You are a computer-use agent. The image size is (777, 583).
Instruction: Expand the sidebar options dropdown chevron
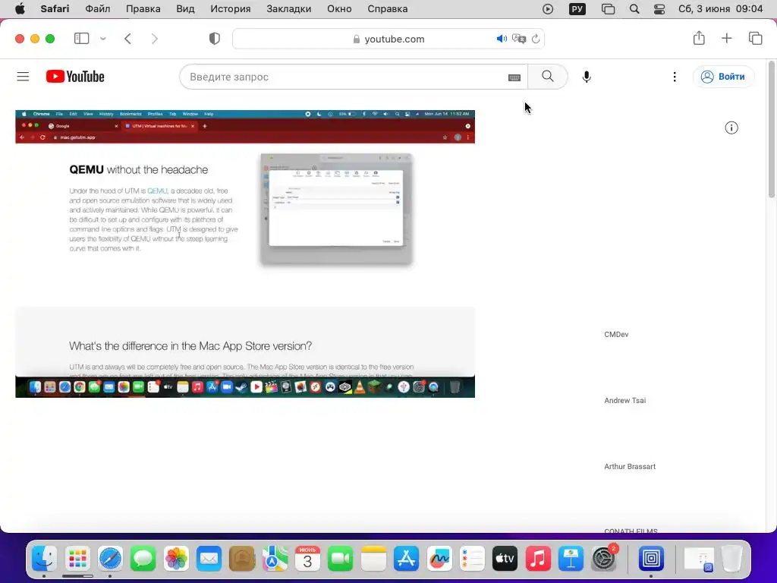click(x=103, y=39)
